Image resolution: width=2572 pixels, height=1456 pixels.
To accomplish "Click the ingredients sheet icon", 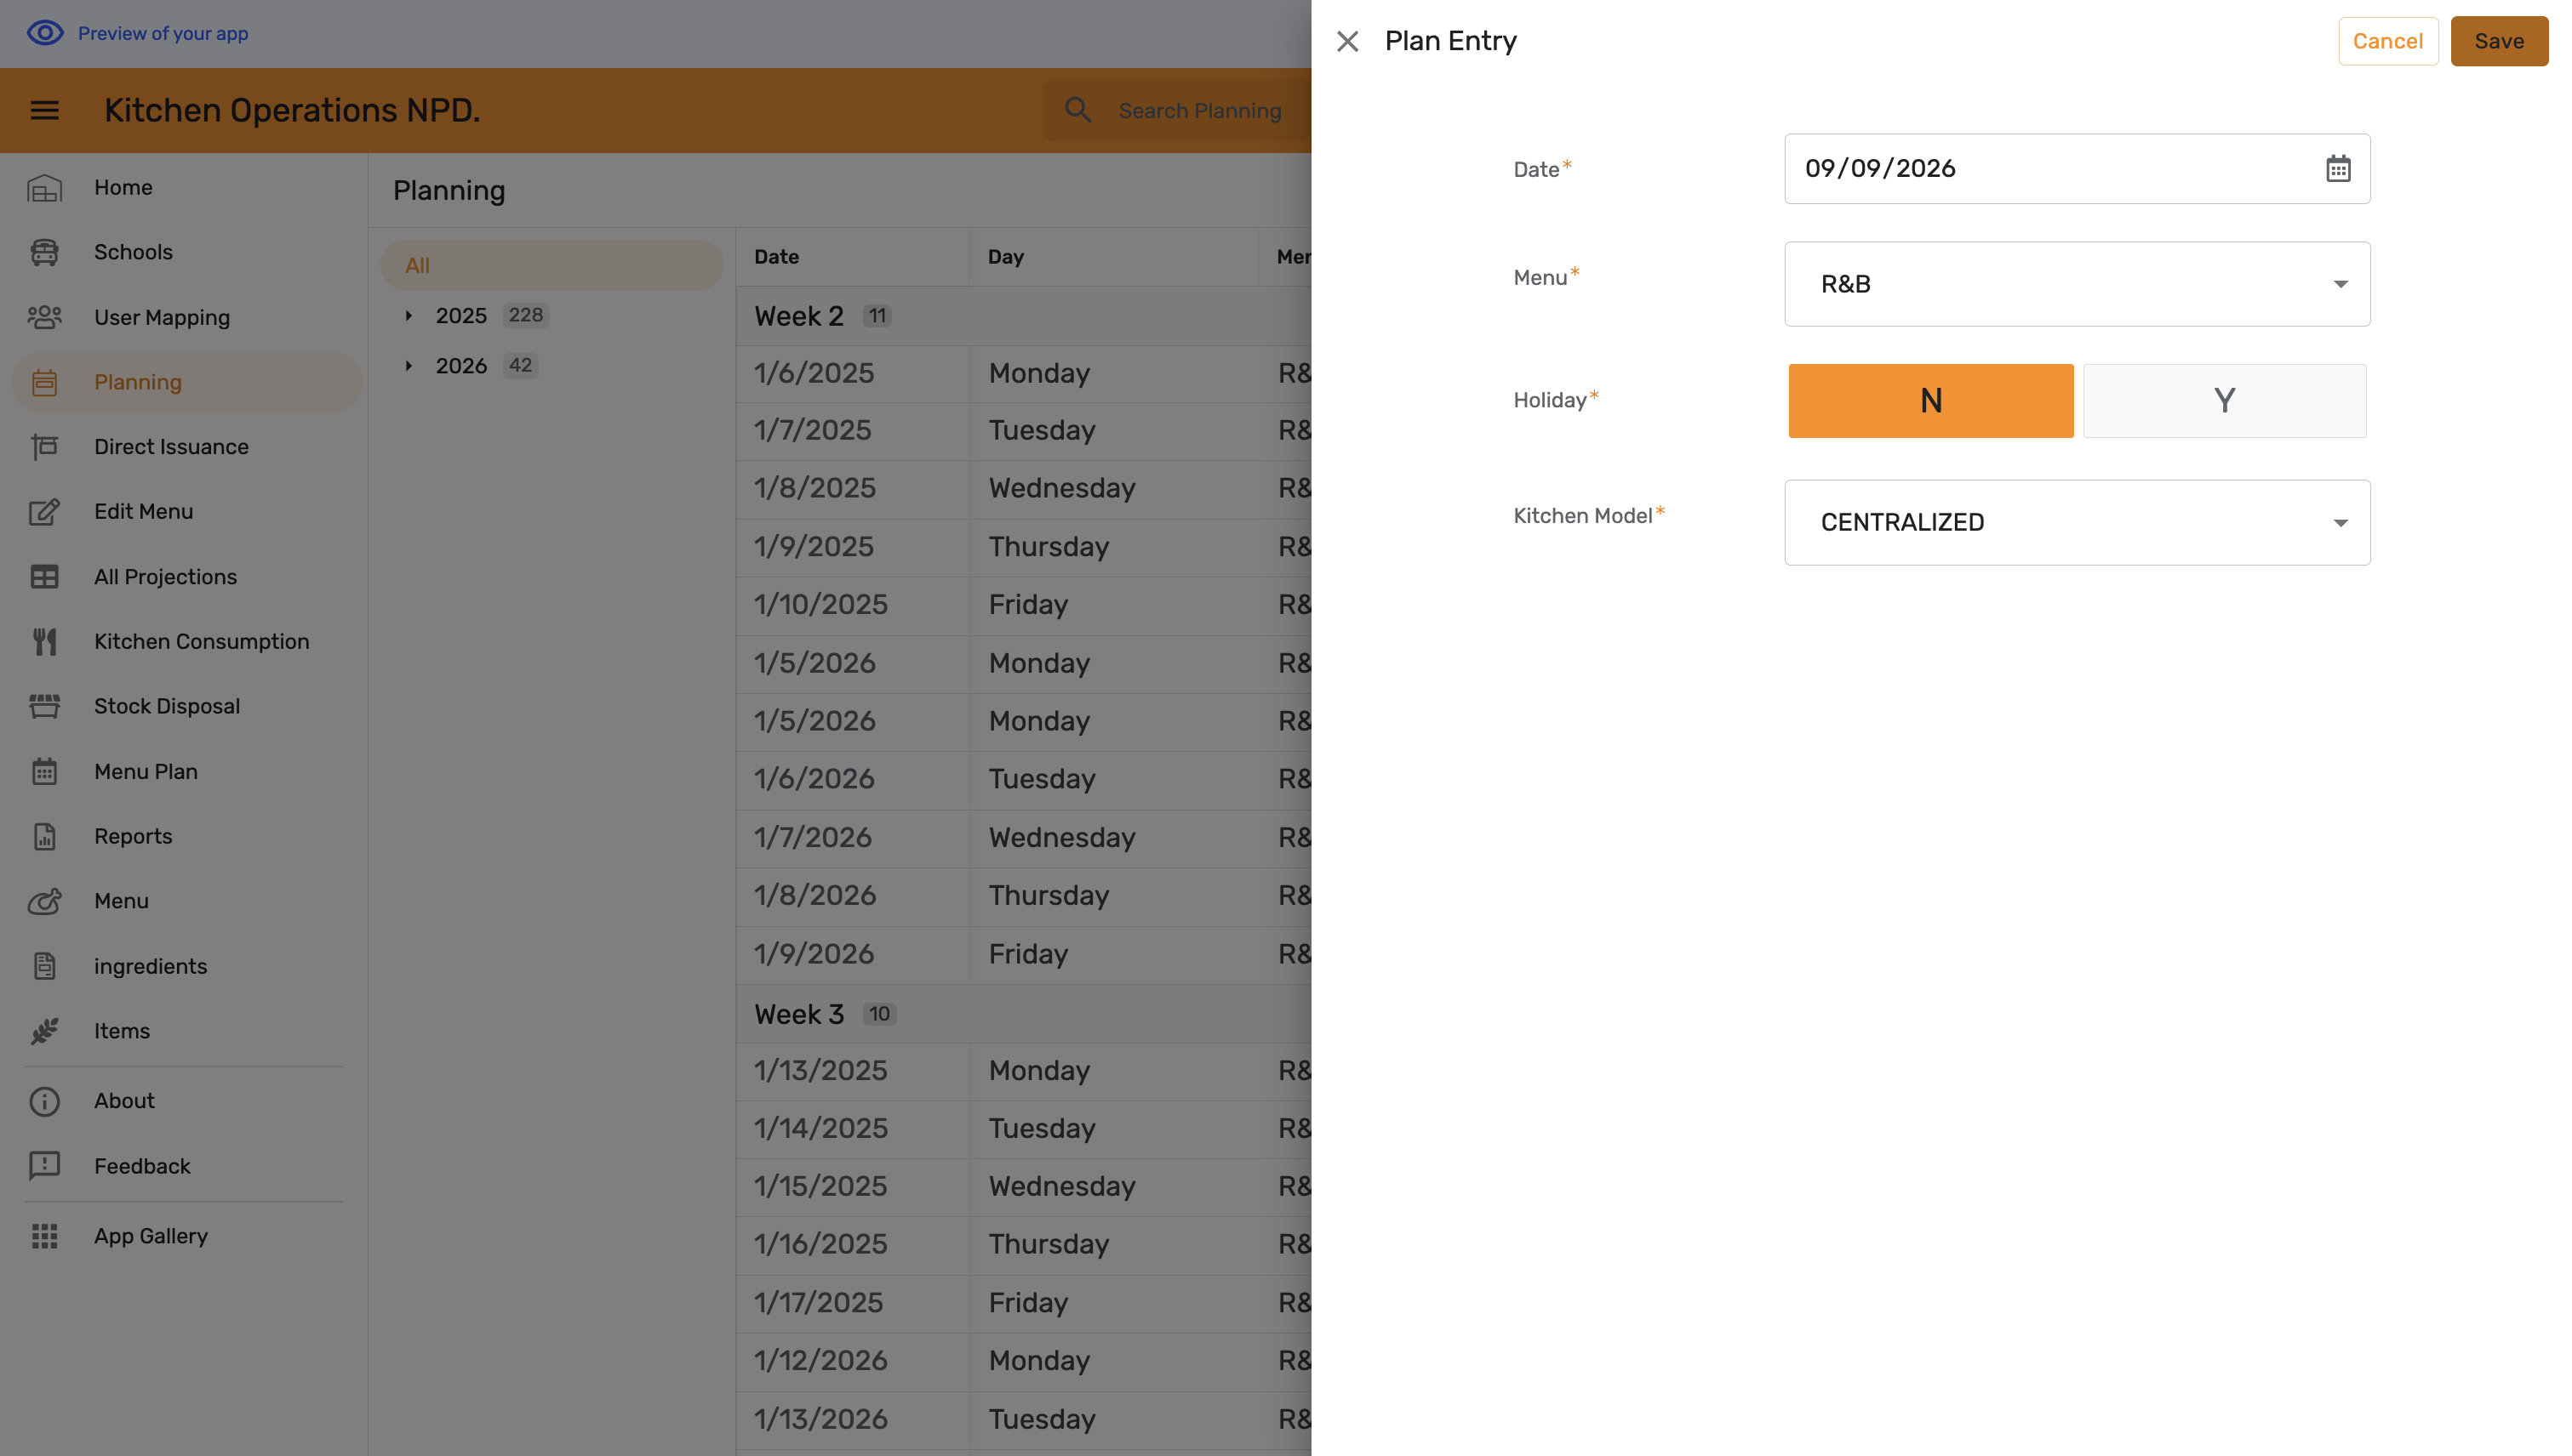I will [44, 966].
